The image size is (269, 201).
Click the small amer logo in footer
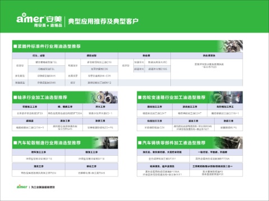(x=22, y=186)
